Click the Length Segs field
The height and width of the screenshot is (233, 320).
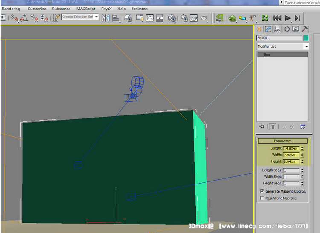(x=291, y=170)
